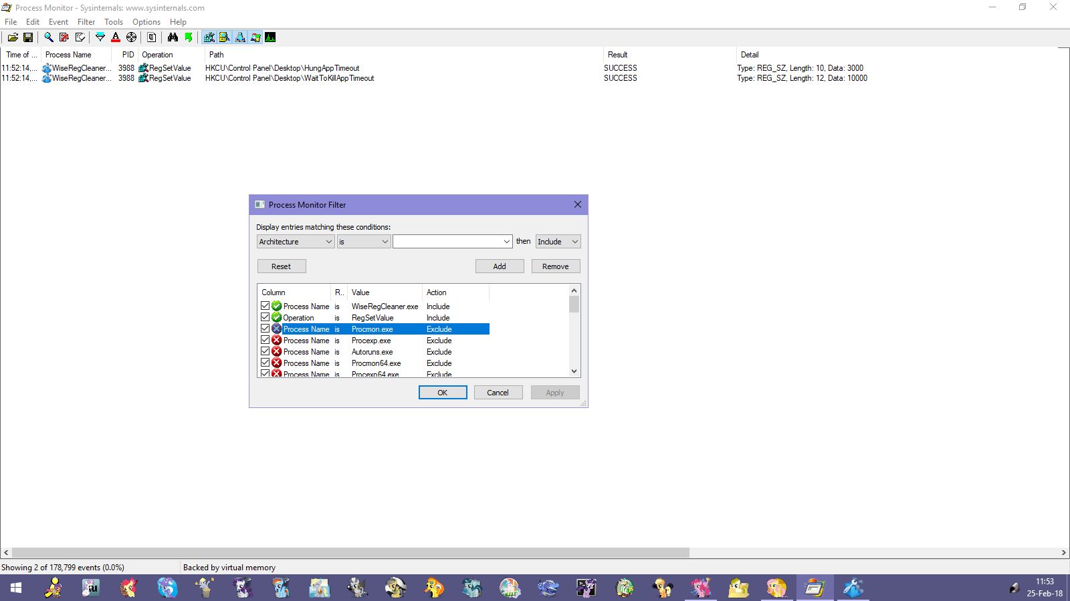Toggle the Procmon64.exe Exclude rule checkbox

(265, 363)
